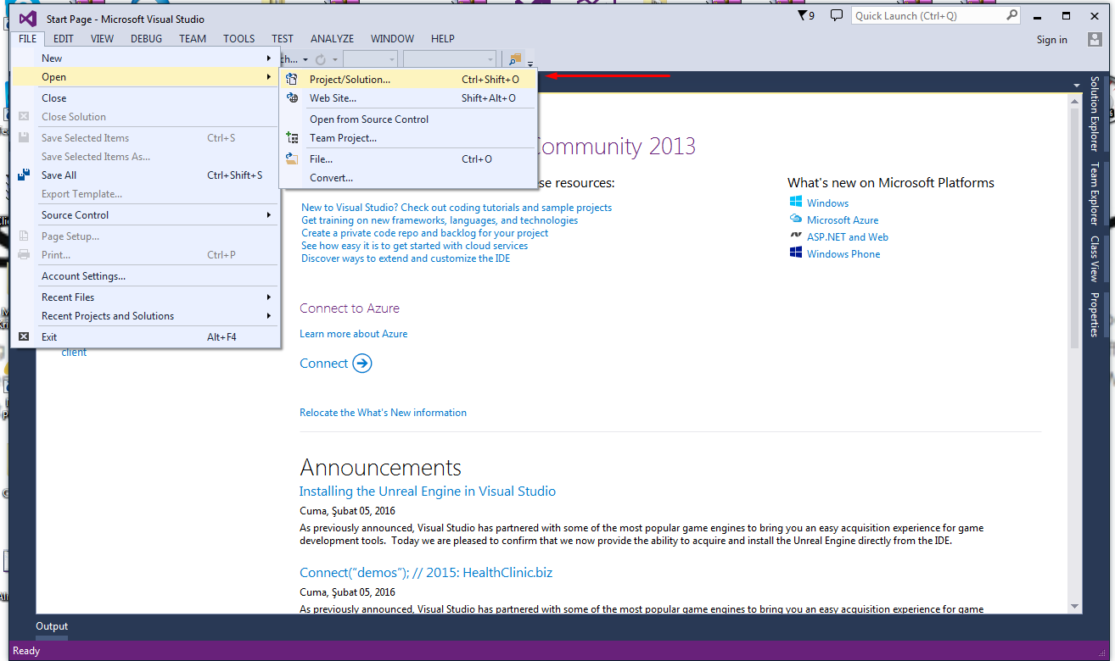Click the Web Site globe icon
Image resolution: width=1115 pixels, height=661 pixels.
click(x=292, y=98)
